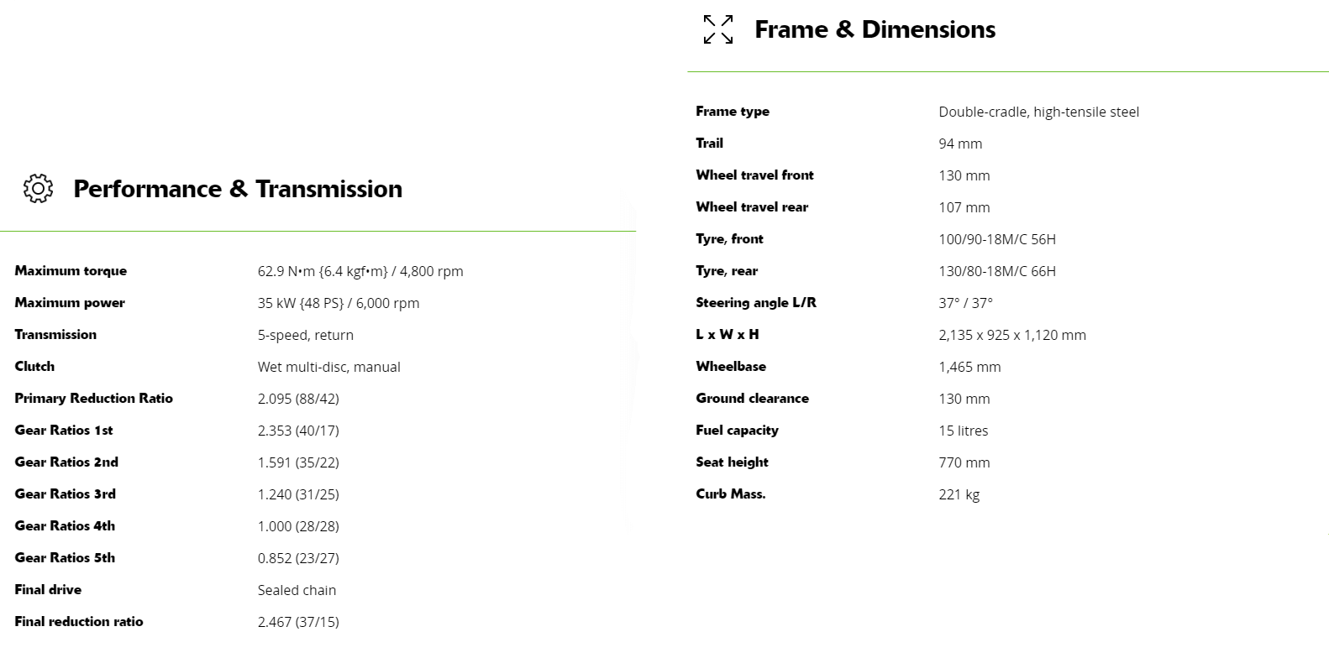Select the Gear Ratios 1st label
Image resolution: width=1329 pixels, height=658 pixels.
(64, 431)
